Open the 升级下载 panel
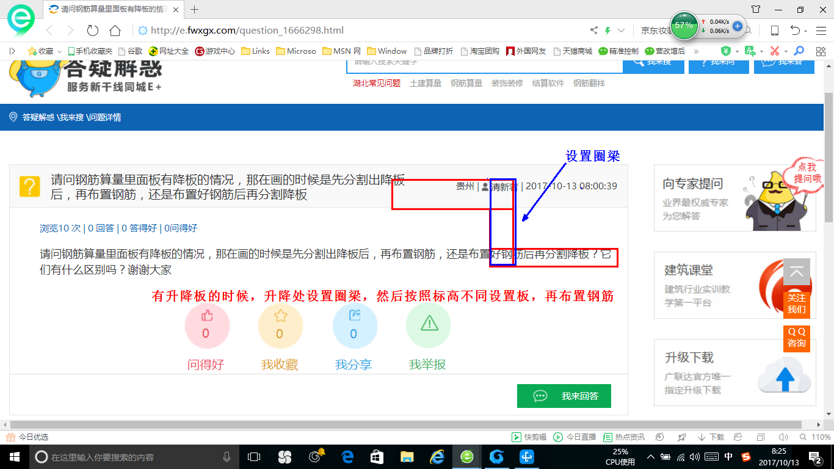834x469 pixels. 735,373
